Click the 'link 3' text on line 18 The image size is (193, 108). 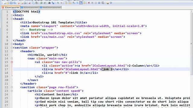click(x=76, y=73)
